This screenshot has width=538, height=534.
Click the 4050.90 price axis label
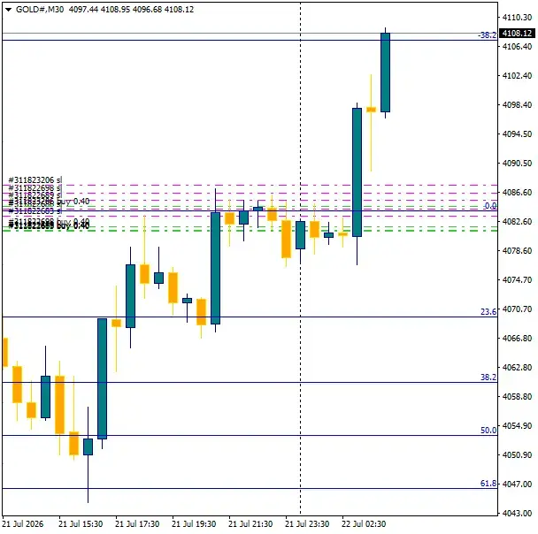click(517, 454)
